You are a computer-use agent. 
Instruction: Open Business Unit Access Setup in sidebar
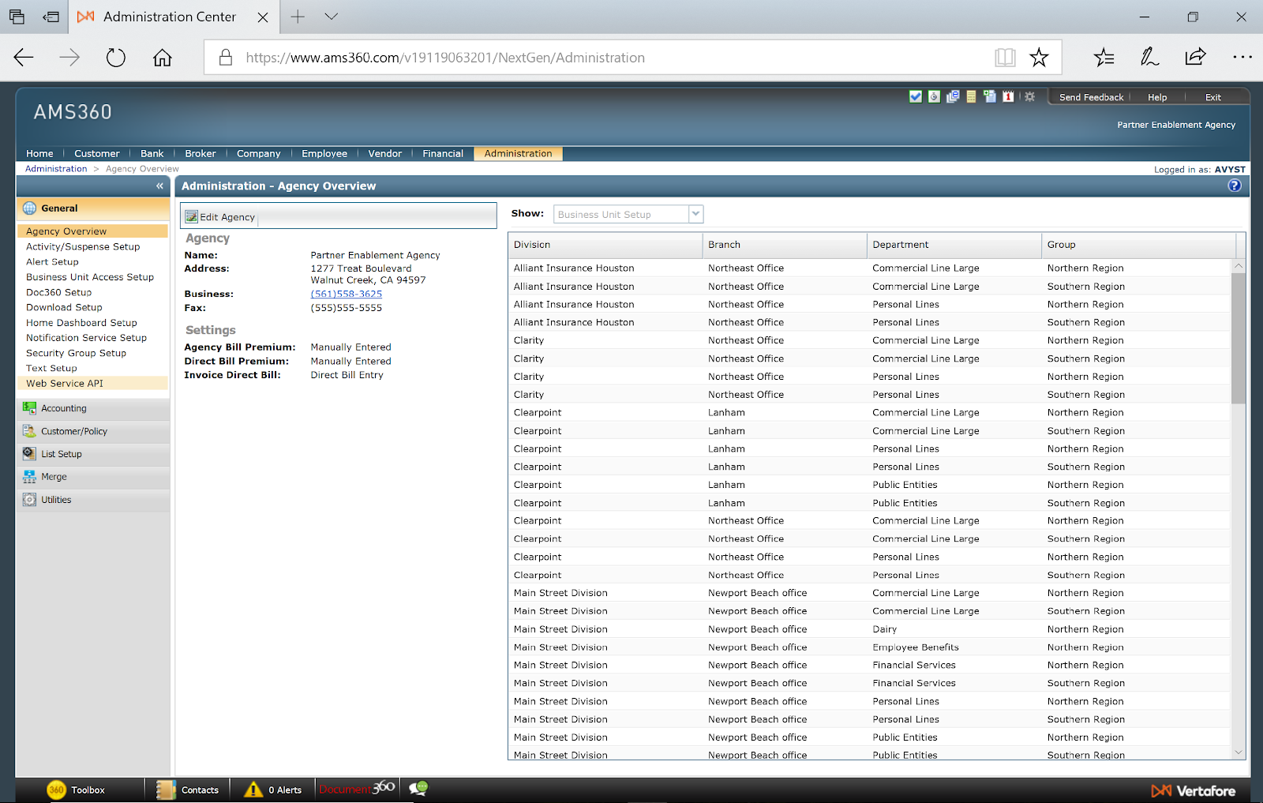click(x=90, y=277)
